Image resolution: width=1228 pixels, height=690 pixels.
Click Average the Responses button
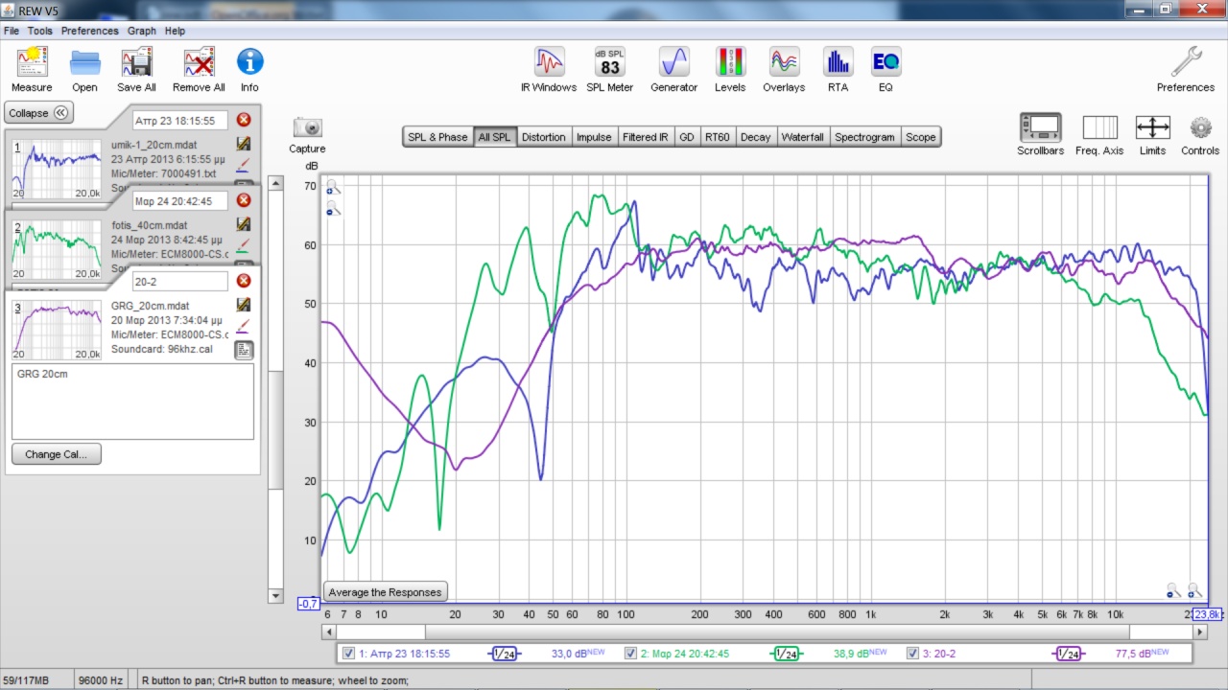[x=386, y=592]
